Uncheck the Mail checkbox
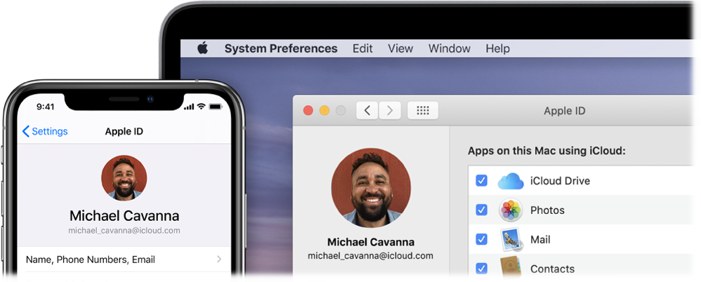Screen dimensions: 701x282 pyautogui.click(x=481, y=240)
